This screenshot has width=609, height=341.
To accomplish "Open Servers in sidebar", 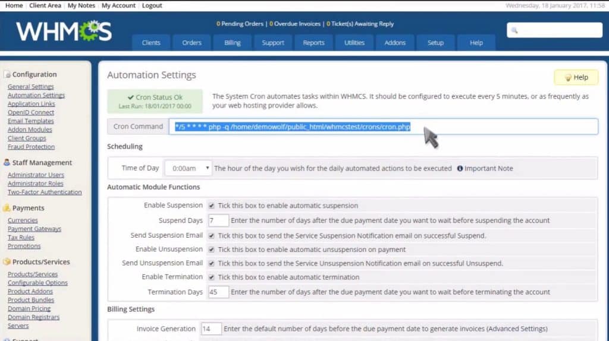I will [18, 326].
